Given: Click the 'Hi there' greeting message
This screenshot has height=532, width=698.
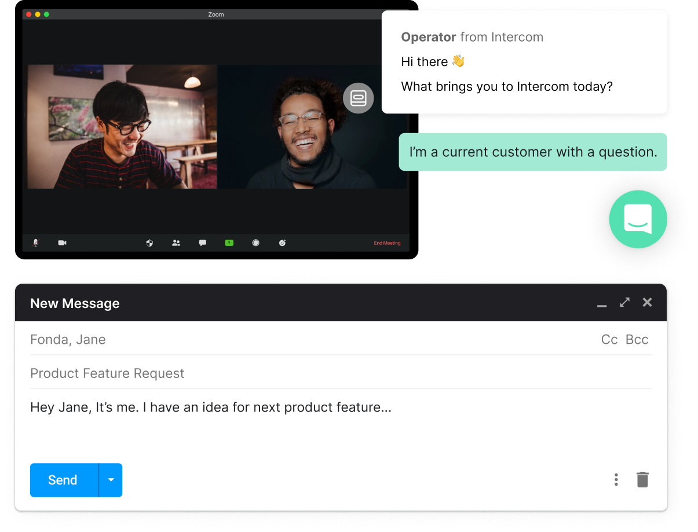Looking at the screenshot, I should point(433,61).
